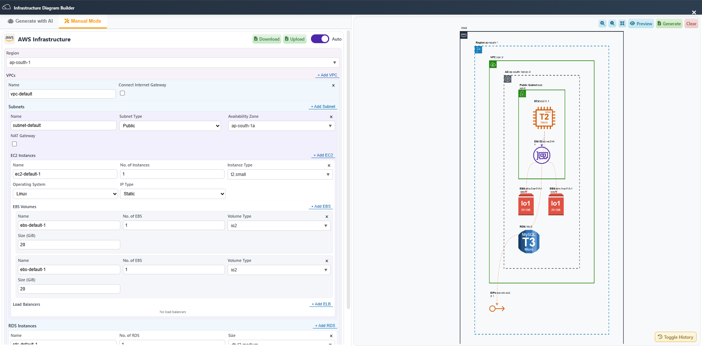Select the purple ENI network interface icon
The width and height of the screenshot is (702, 346).
pos(542,155)
